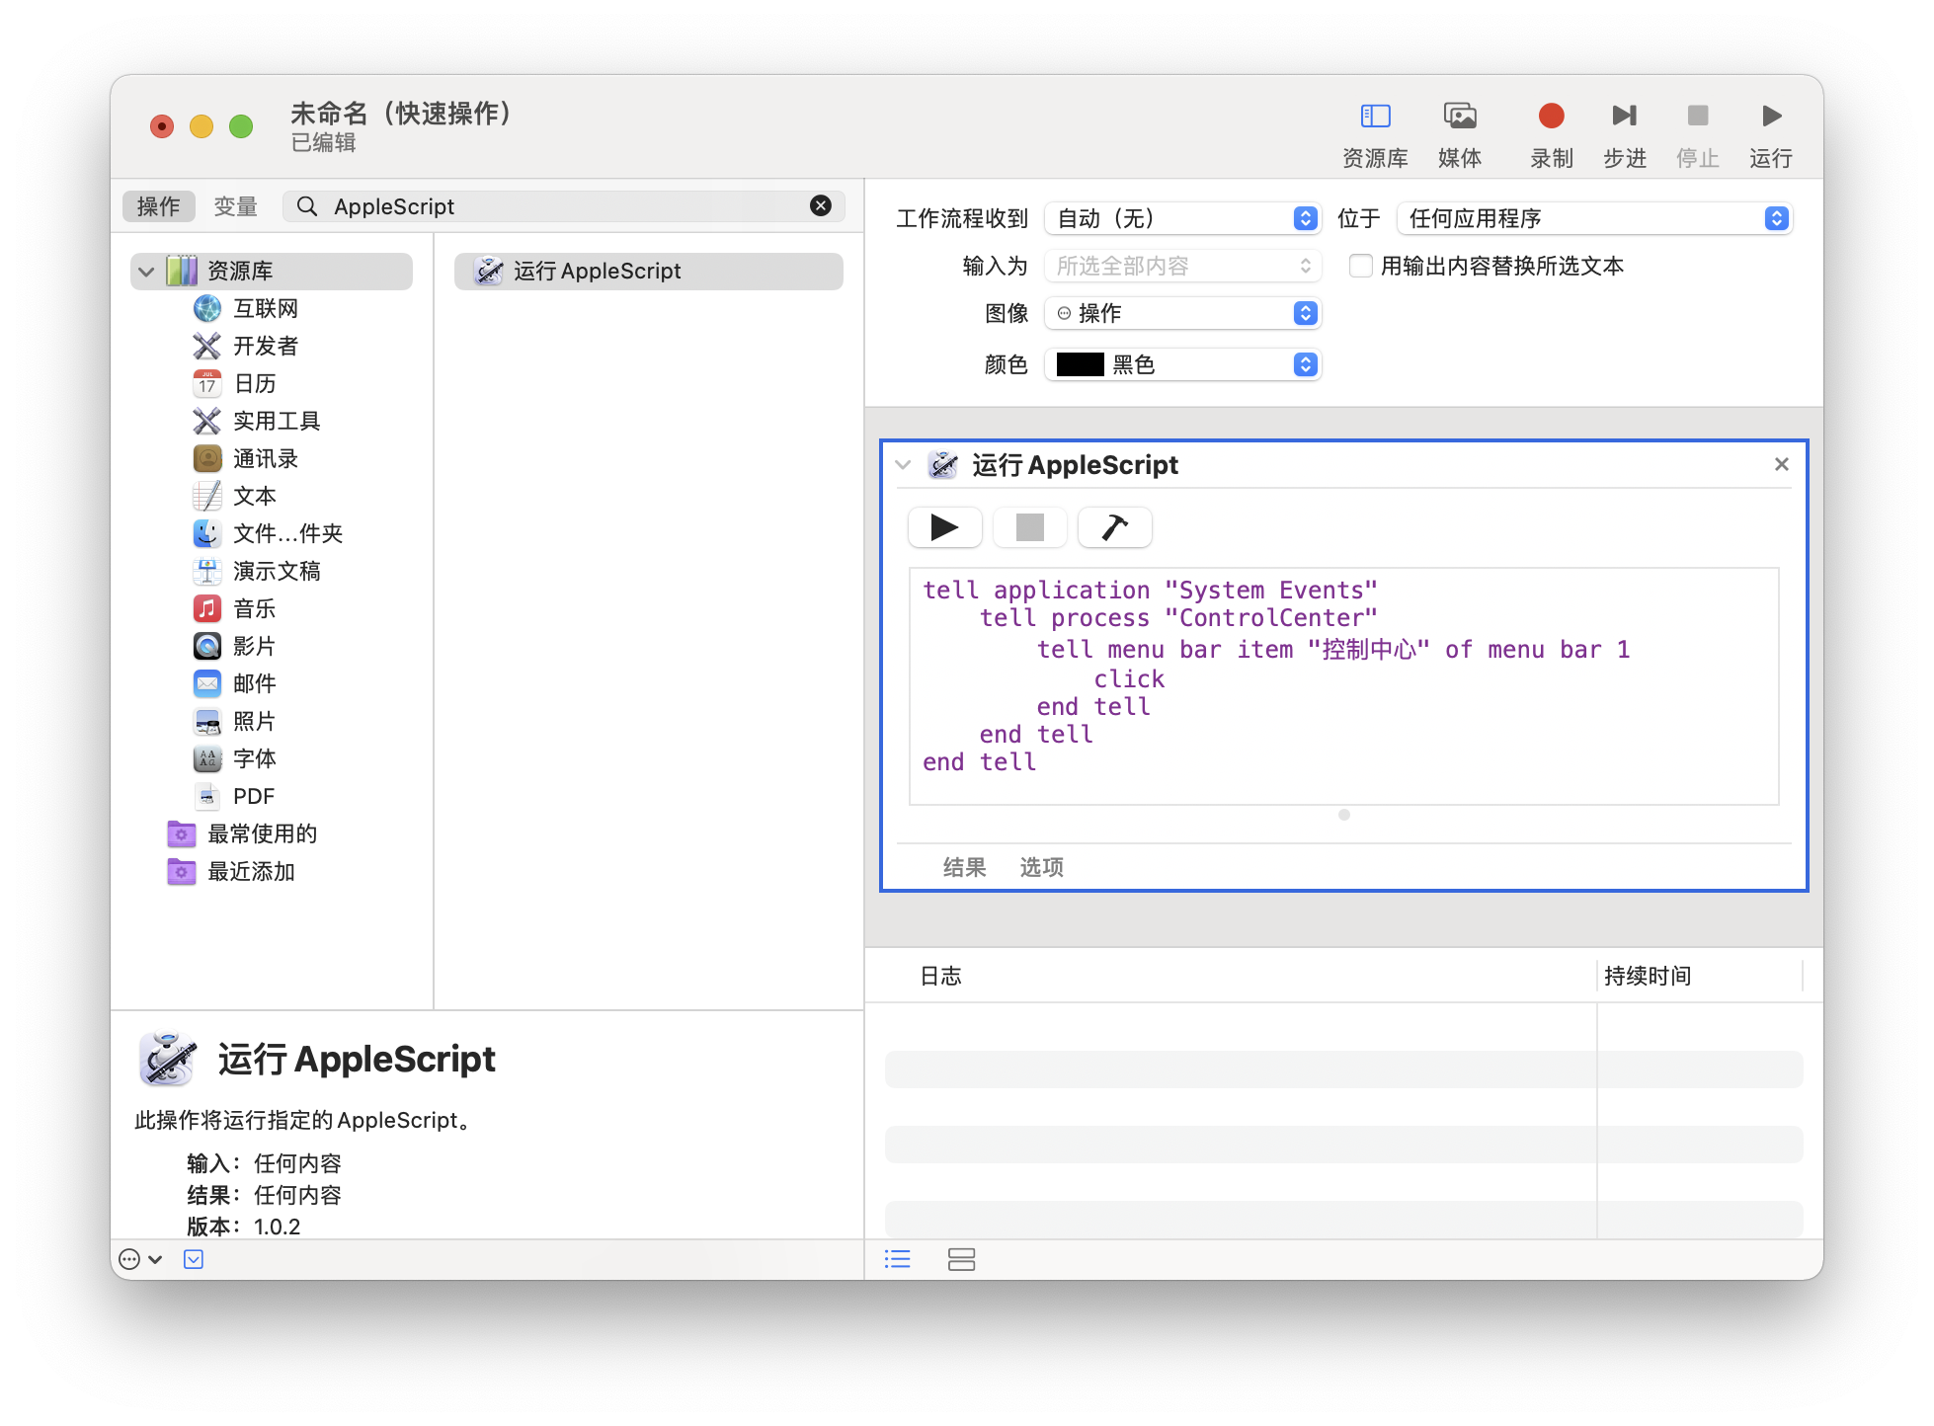1934x1426 pixels.
Task: Enable replace selected text with output checkbox
Action: [x=1361, y=266]
